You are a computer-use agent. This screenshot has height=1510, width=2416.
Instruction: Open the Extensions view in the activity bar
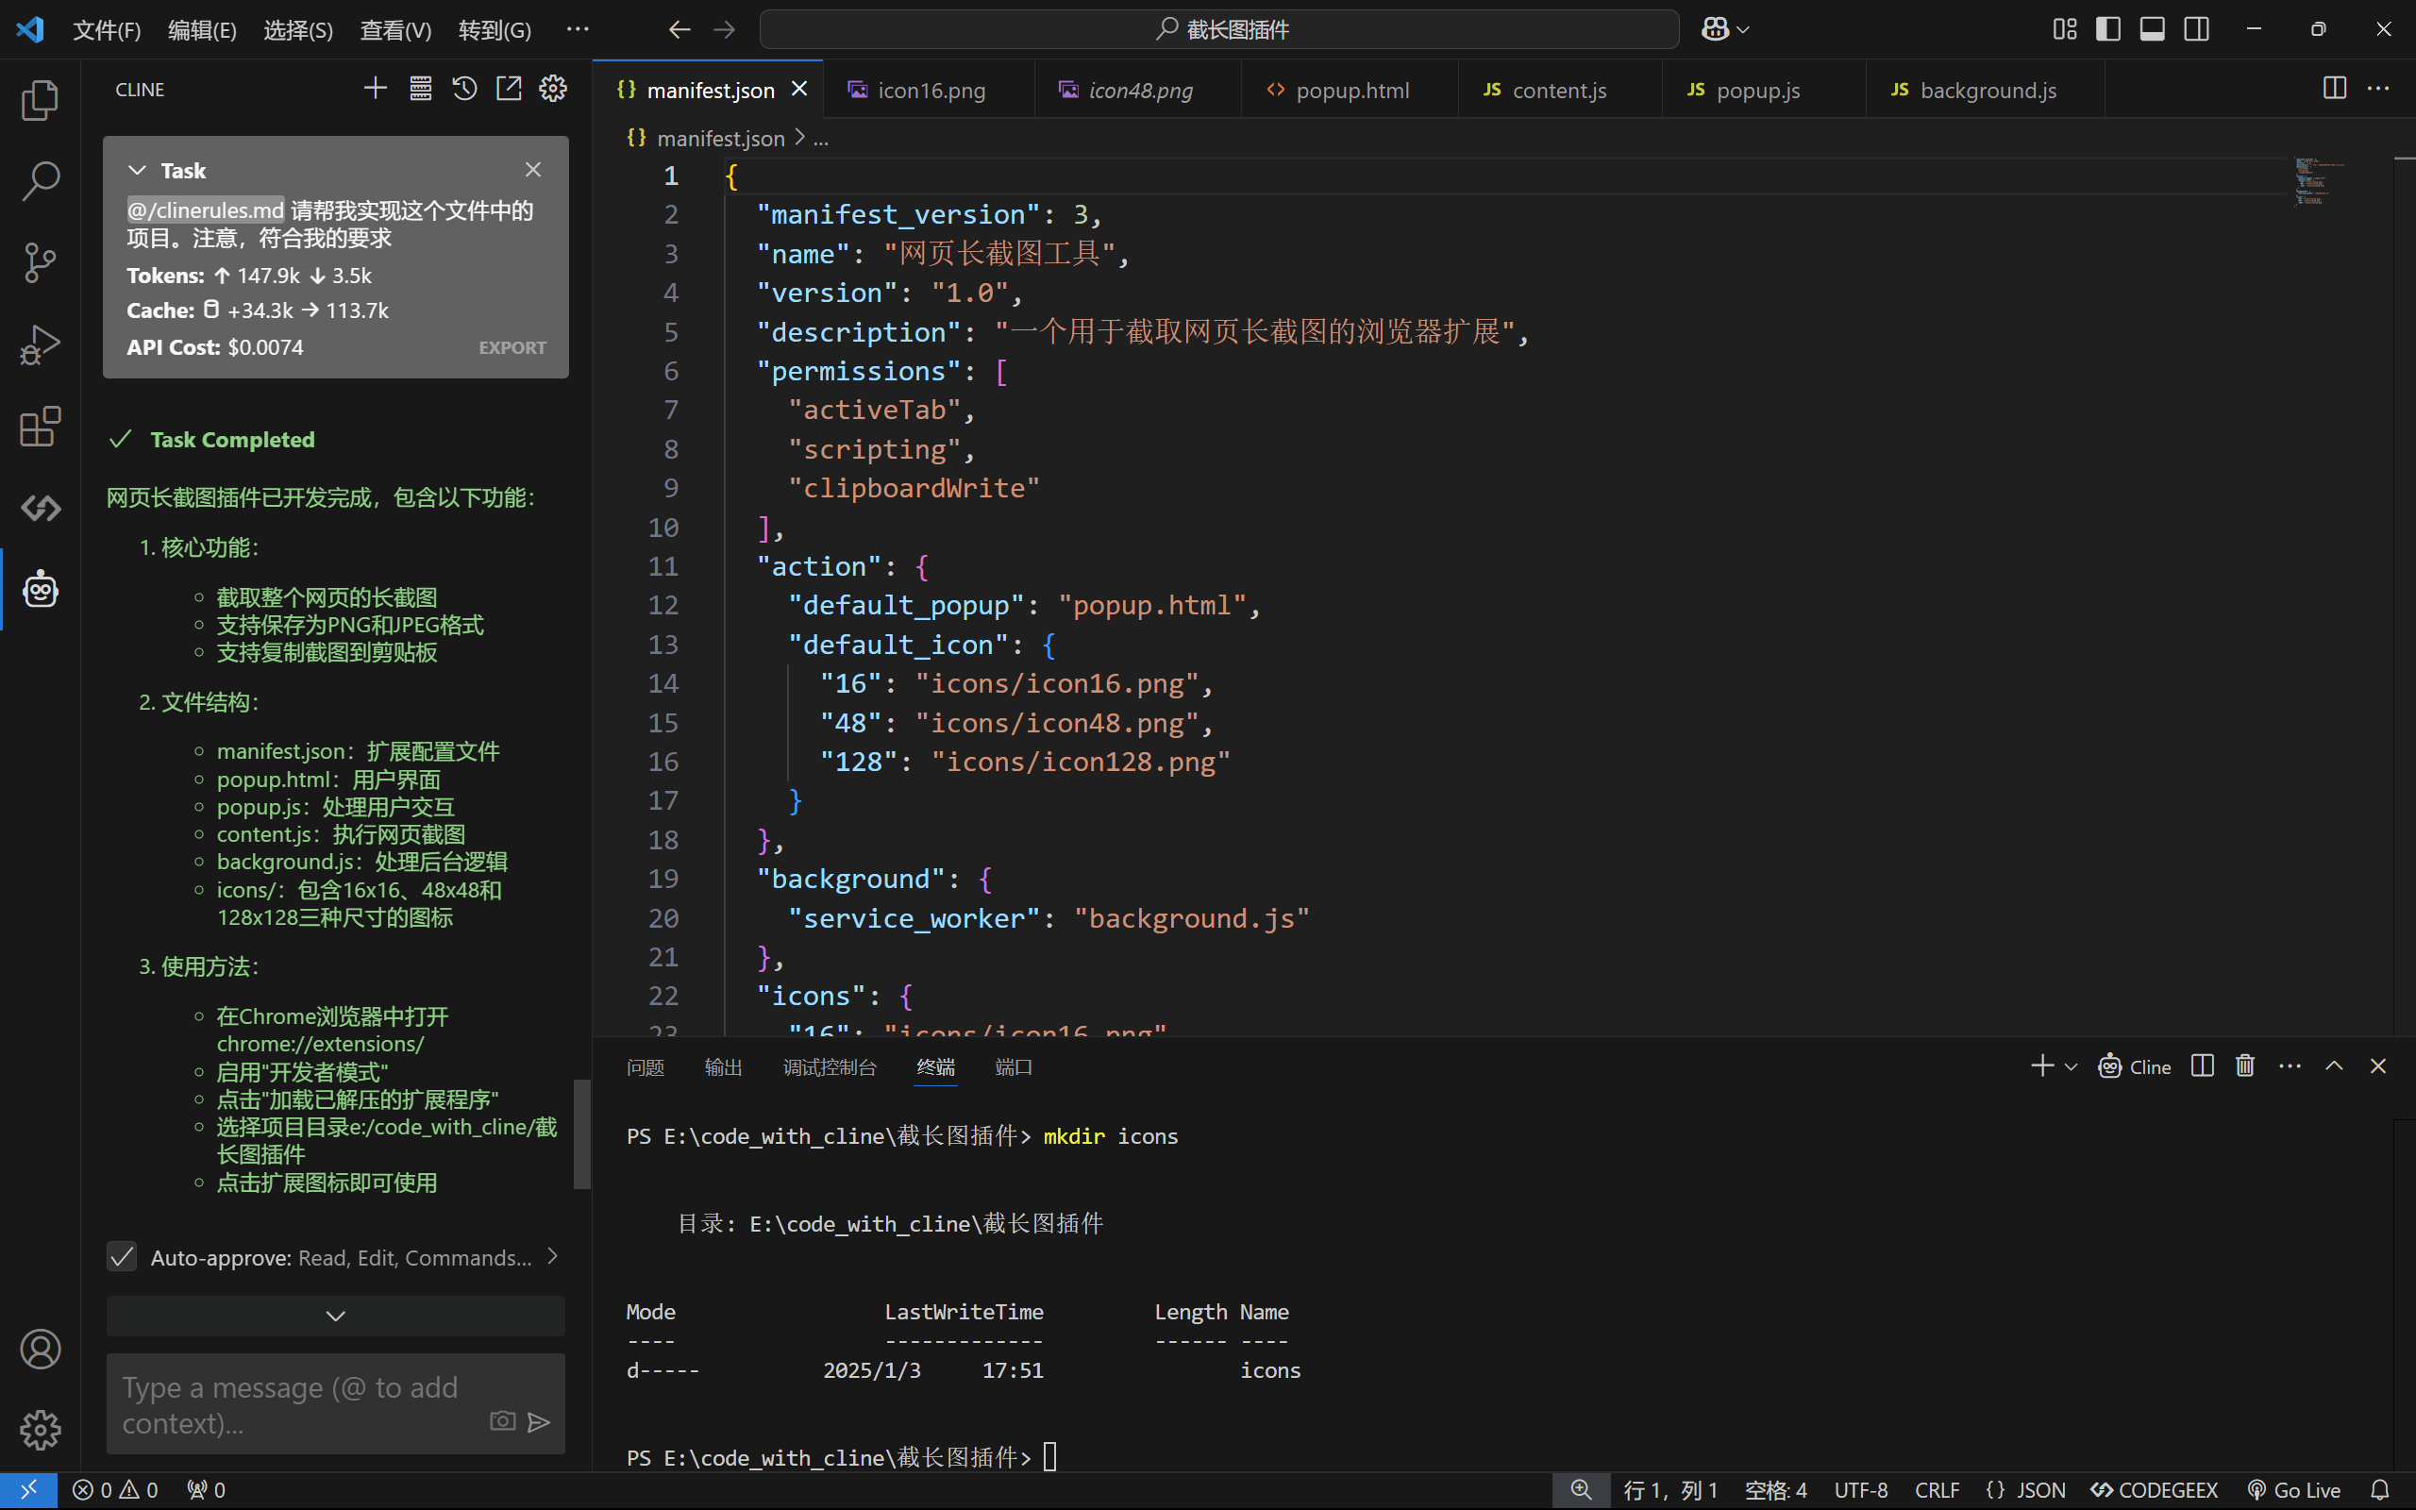[x=40, y=427]
